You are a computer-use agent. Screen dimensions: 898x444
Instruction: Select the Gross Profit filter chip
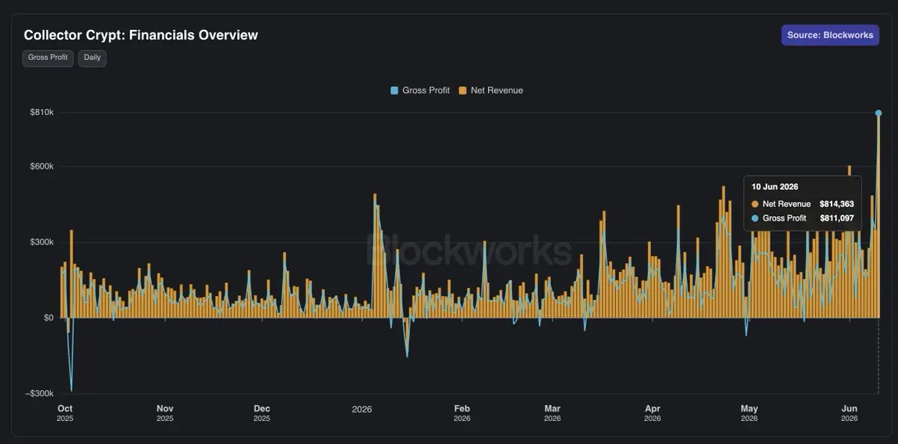[x=48, y=58]
